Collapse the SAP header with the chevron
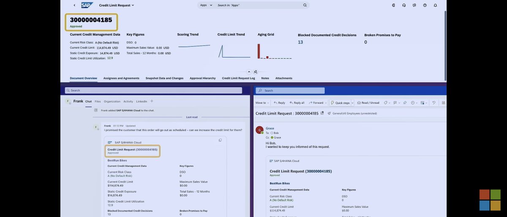Screen dimensions: 507x217 (249, 72)
